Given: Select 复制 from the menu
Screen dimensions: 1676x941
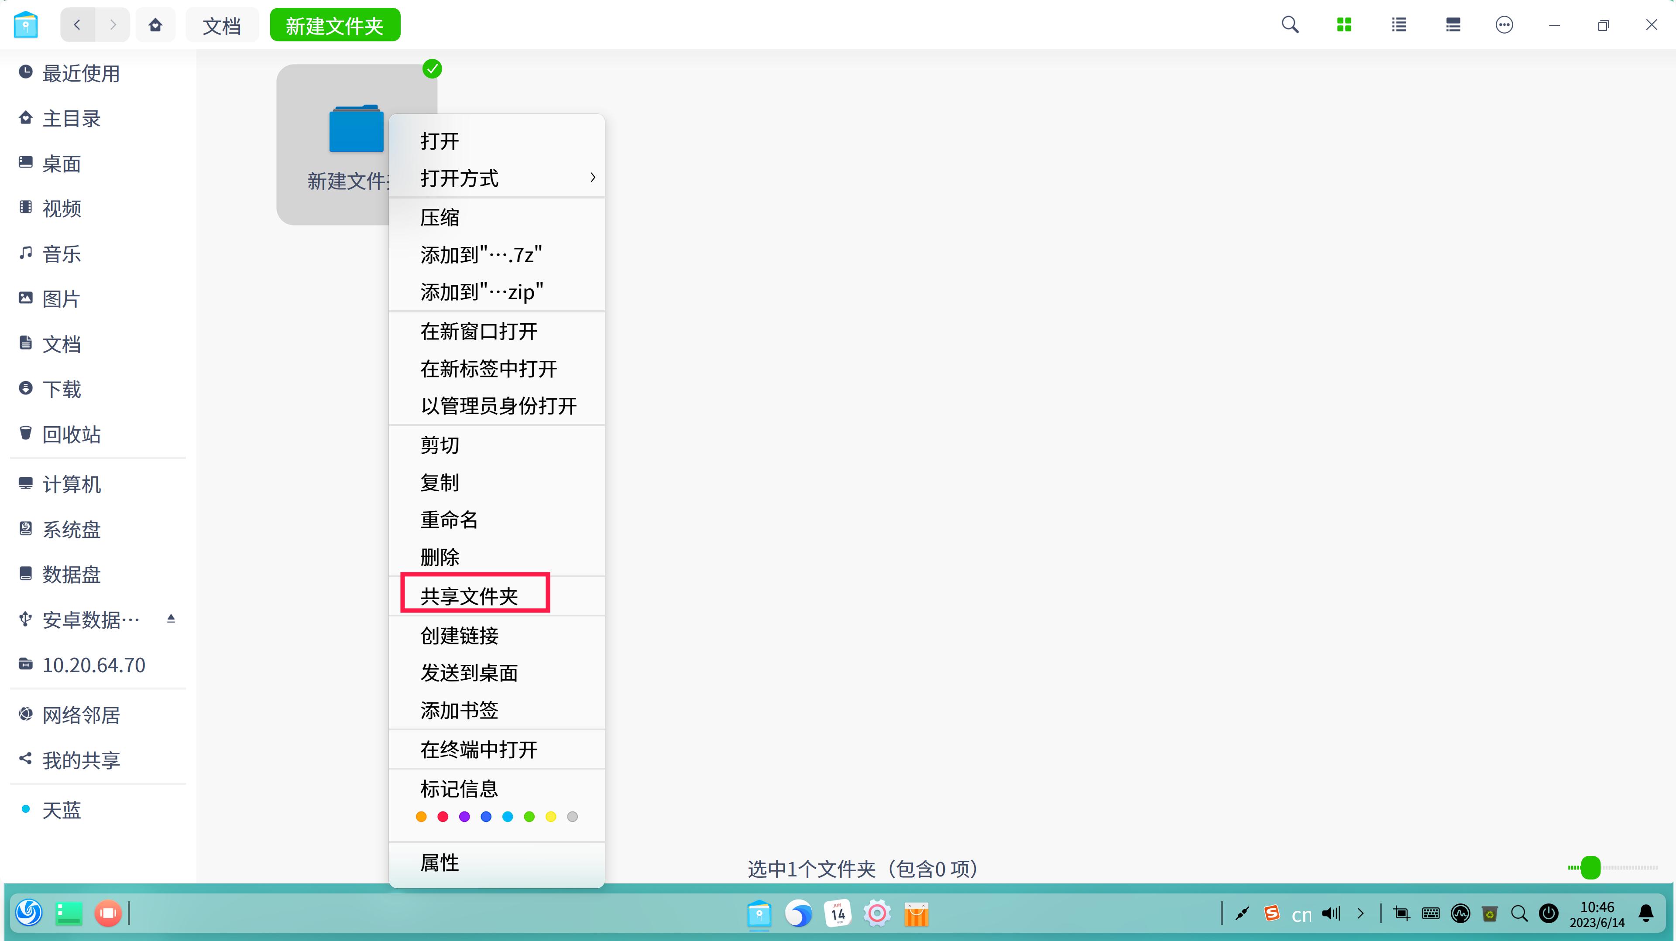Looking at the screenshot, I should tap(496, 482).
